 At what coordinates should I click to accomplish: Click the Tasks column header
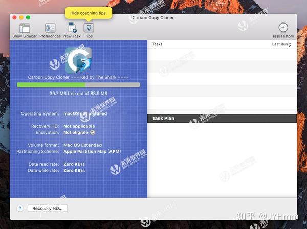click(157, 44)
